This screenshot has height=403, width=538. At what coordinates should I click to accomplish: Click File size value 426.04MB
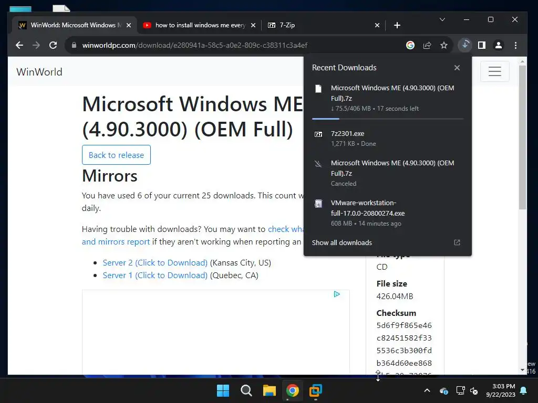click(395, 296)
